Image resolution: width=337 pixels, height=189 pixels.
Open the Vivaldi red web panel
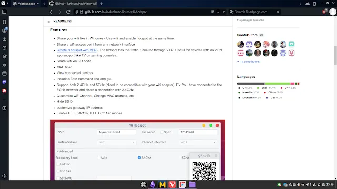pos(4,91)
